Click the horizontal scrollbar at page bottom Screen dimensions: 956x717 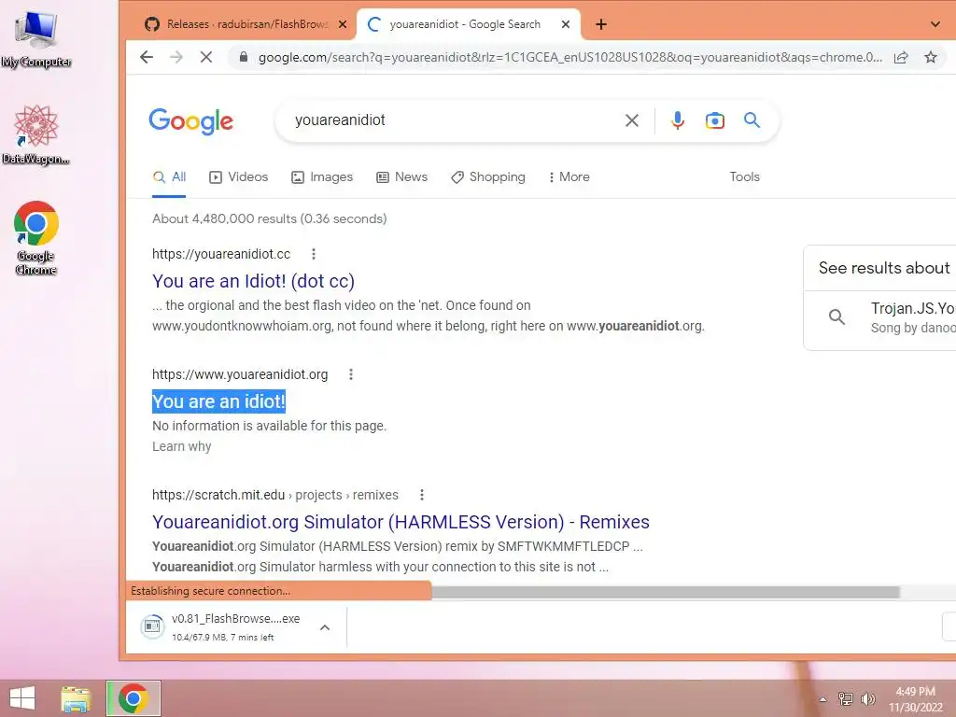coord(665,592)
